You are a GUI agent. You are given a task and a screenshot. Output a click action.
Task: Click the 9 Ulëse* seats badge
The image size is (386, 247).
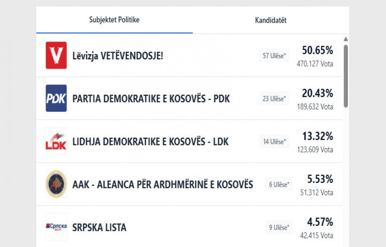coord(279,228)
